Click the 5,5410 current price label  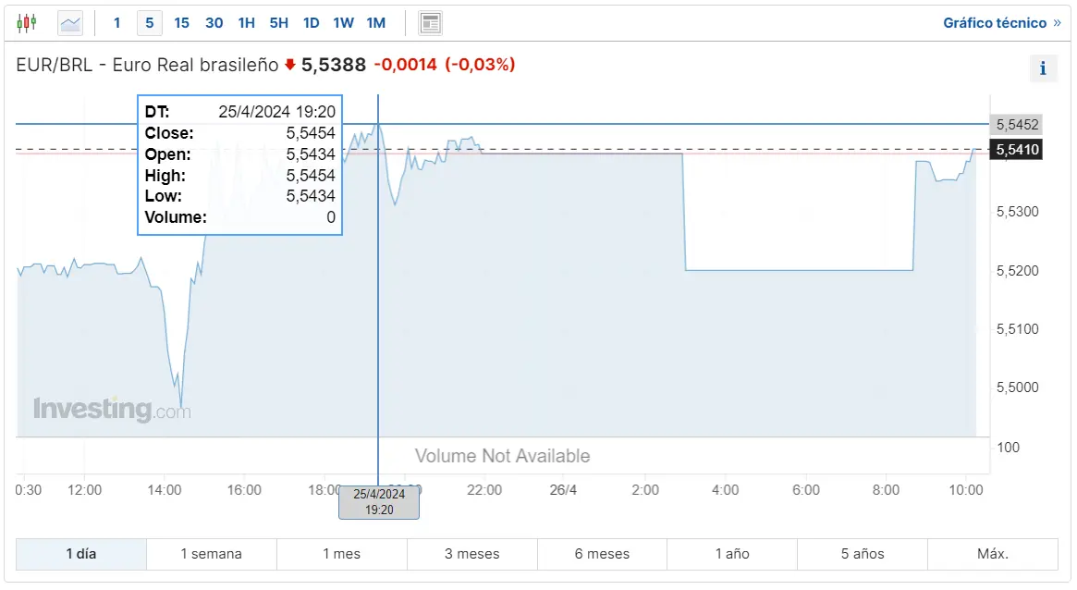(1016, 150)
